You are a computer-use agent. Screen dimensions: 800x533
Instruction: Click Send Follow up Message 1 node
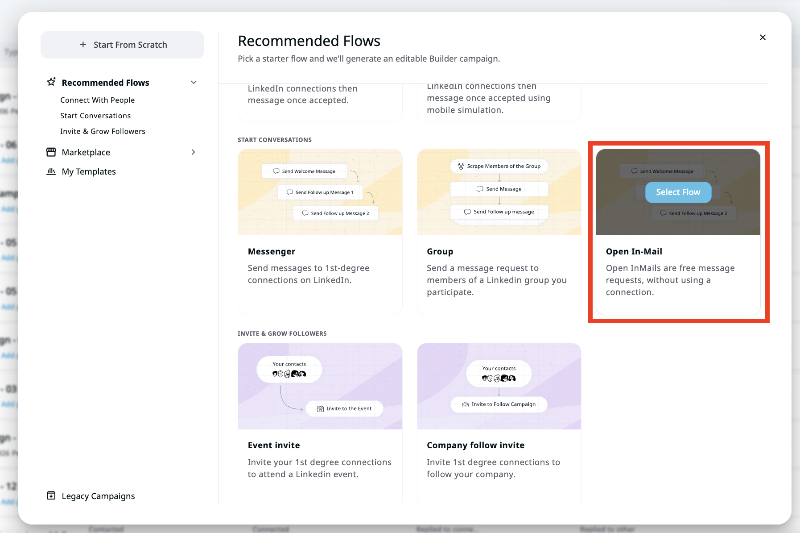pos(320,192)
